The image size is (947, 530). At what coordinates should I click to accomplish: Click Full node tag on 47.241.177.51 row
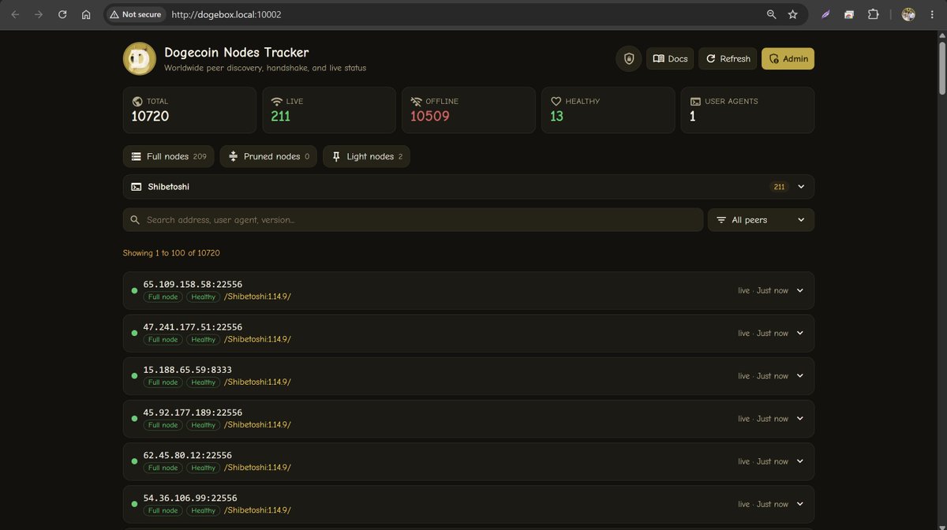[163, 339]
